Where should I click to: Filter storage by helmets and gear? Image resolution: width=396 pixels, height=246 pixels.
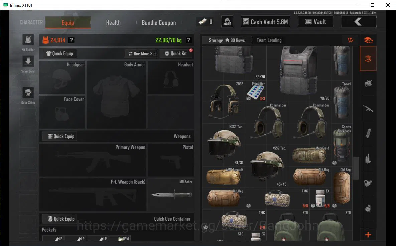[x=368, y=83]
